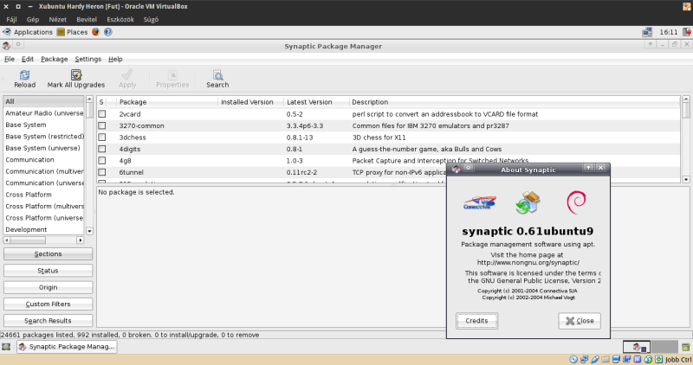Screen dimensions: 693x365
Task: Open the Edit menu in Synaptic
Action: click(28, 59)
